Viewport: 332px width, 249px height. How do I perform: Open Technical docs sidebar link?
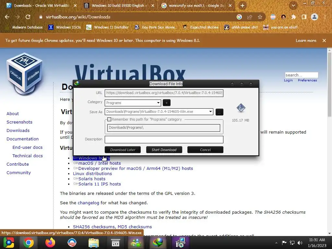tap(28, 156)
